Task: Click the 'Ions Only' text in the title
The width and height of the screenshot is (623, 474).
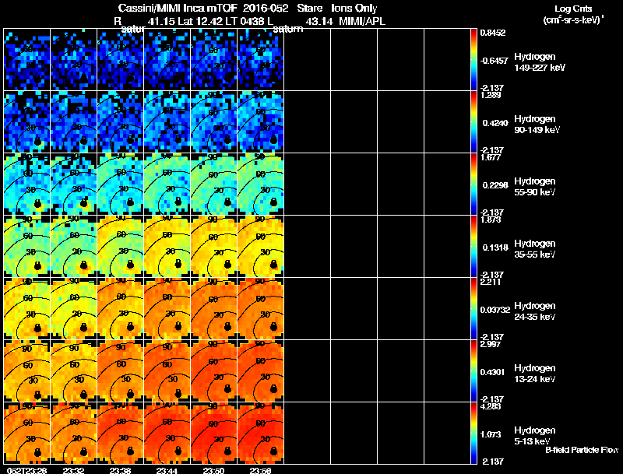Action: (x=354, y=9)
